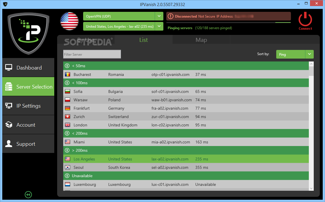
Task: Switch to the List tab
Action: click(x=143, y=40)
